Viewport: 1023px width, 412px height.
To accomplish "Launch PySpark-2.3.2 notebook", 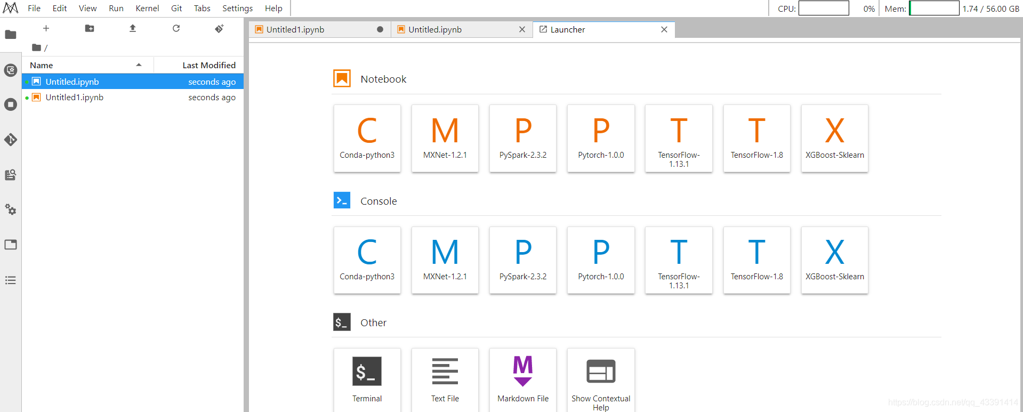I will point(523,138).
